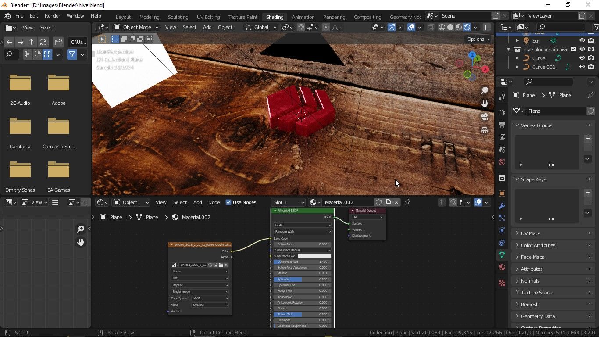Open GGX distribution dropdown in Principled BSDF
Viewport: 599px width, 337px height.
pyautogui.click(x=303, y=225)
